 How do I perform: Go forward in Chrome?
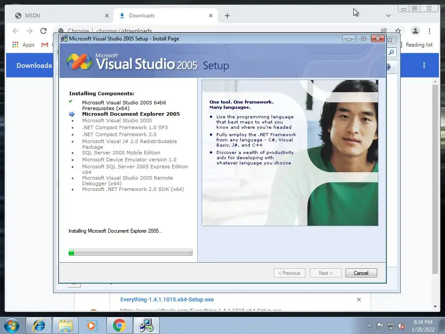point(30,31)
